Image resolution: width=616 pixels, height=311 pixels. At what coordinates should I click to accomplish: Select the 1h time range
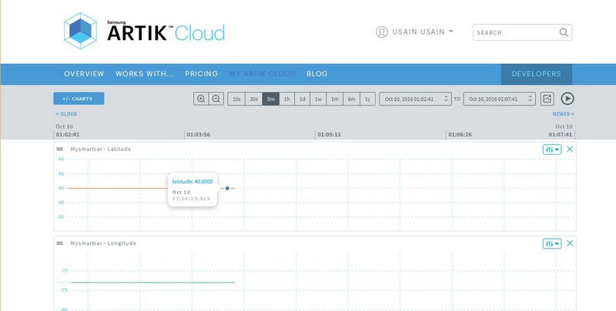click(286, 99)
